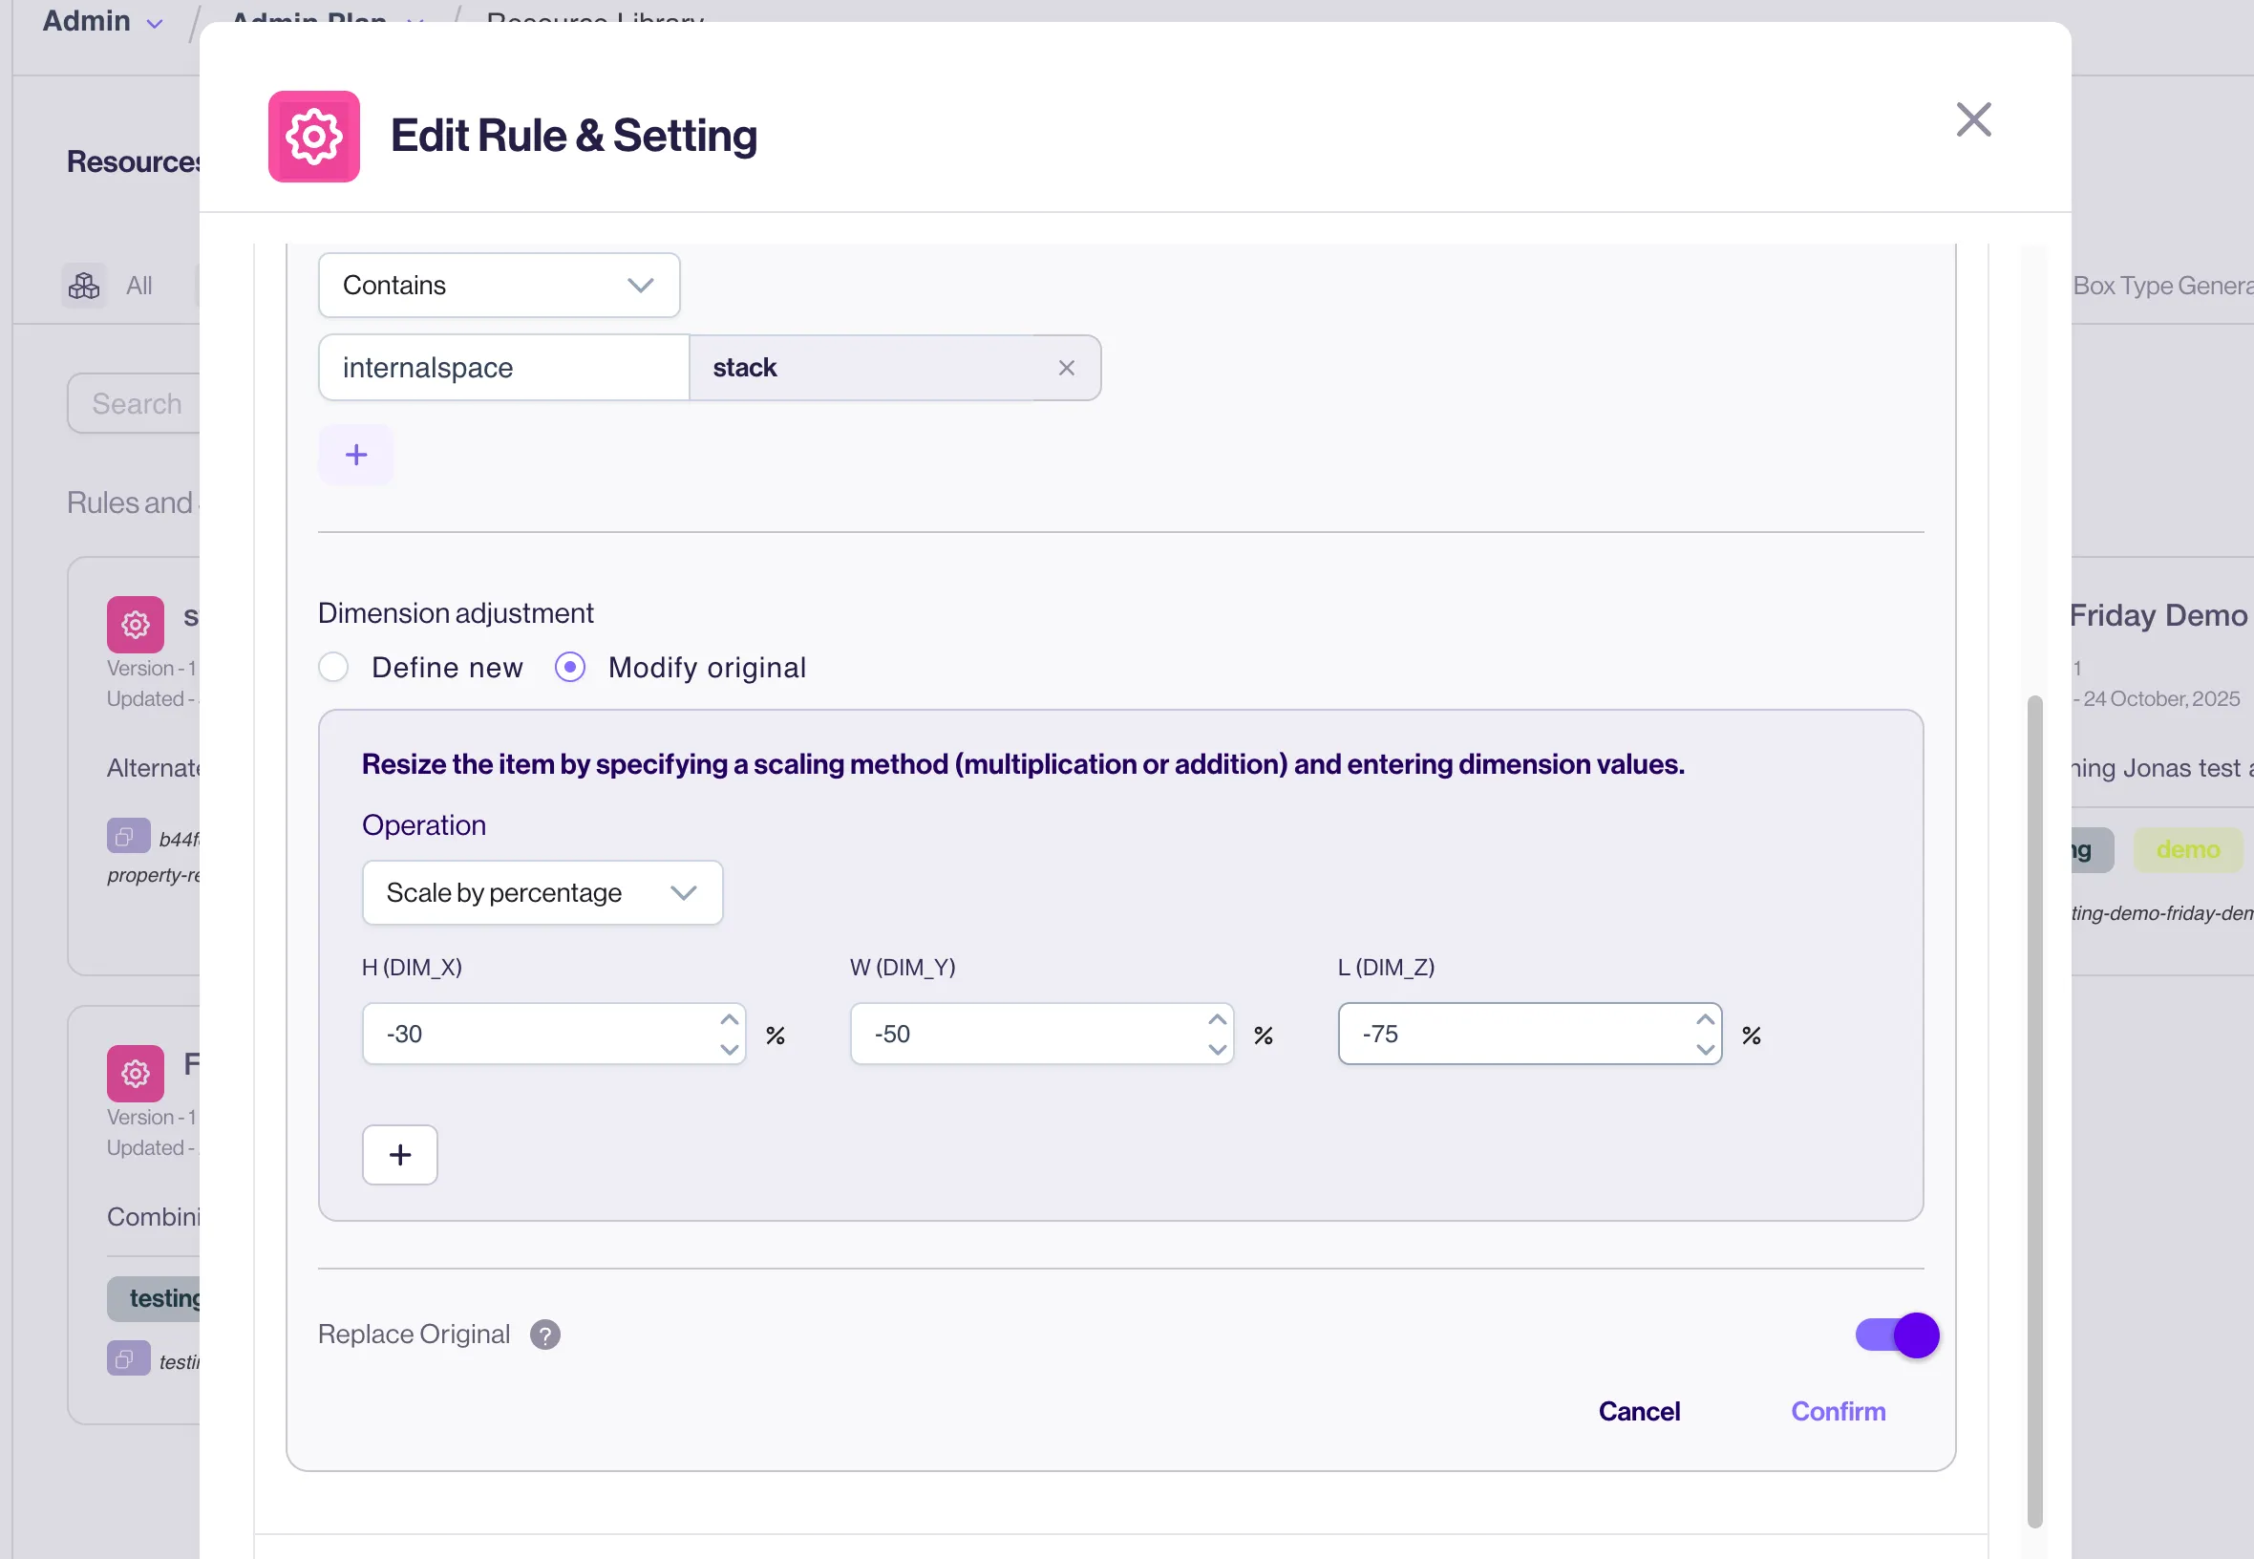Image resolution: width=2254 pixels, height=1559 pixels.
Task: Decrement the L (DIM_Z) value
Action: click(x=1705, y=1050)
